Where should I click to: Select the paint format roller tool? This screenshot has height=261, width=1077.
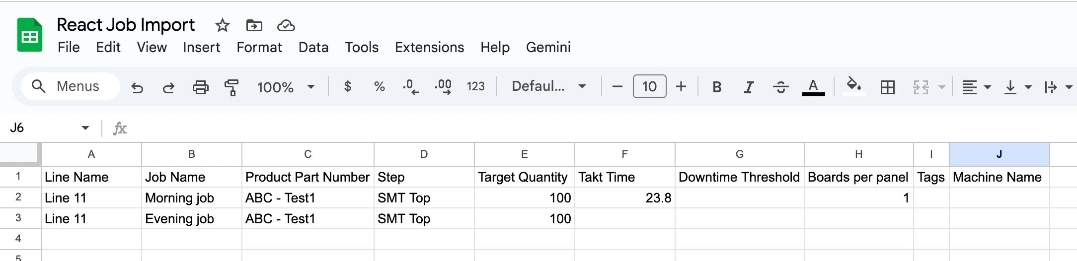click(x=231, y=87)
